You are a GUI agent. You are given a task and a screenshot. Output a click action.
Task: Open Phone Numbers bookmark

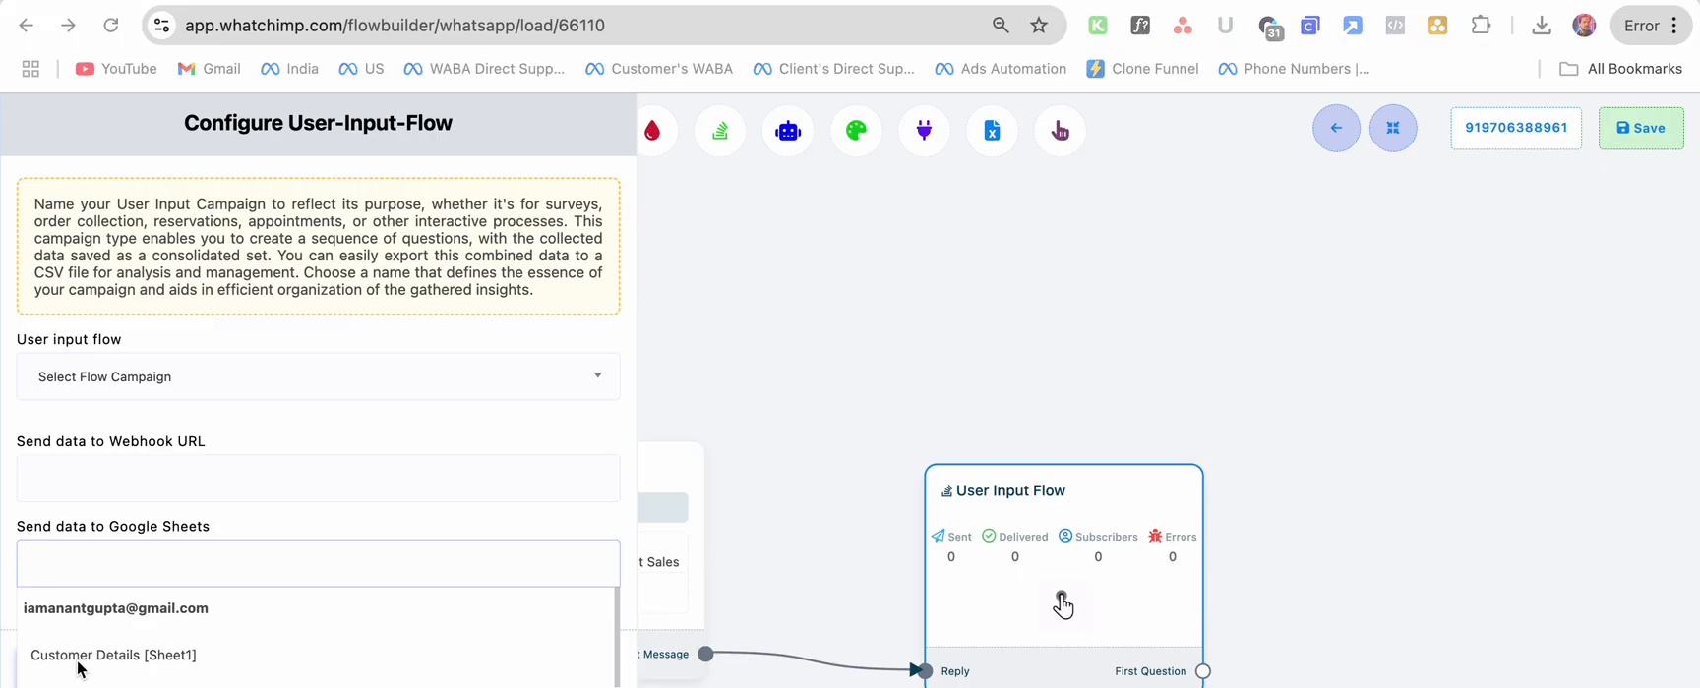tap(1294, 69)
